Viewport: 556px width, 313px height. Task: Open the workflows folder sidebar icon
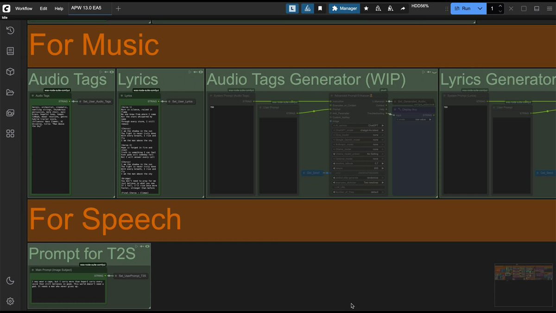[10, 92]
